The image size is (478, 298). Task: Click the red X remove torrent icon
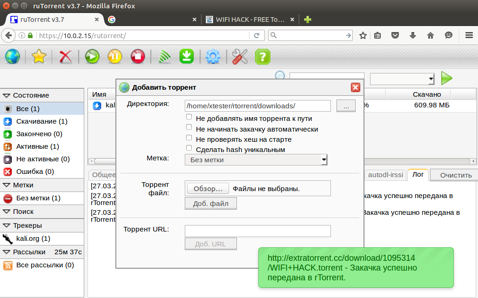65,57
